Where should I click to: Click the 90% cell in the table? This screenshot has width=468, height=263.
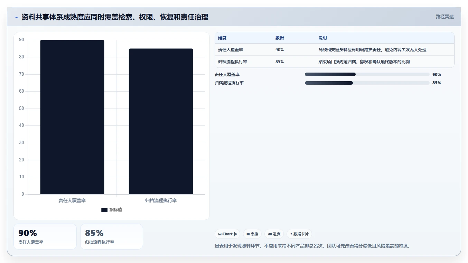(280, 50)
